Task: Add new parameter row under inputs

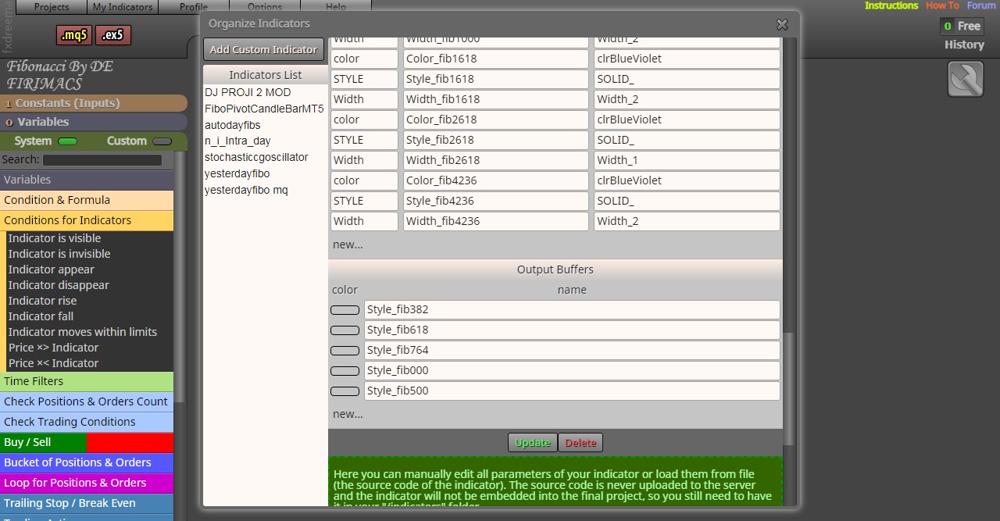Action: [x=348, y=244]
